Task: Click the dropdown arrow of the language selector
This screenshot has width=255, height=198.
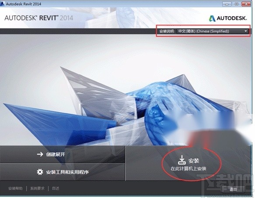Action: pos(246,31)
